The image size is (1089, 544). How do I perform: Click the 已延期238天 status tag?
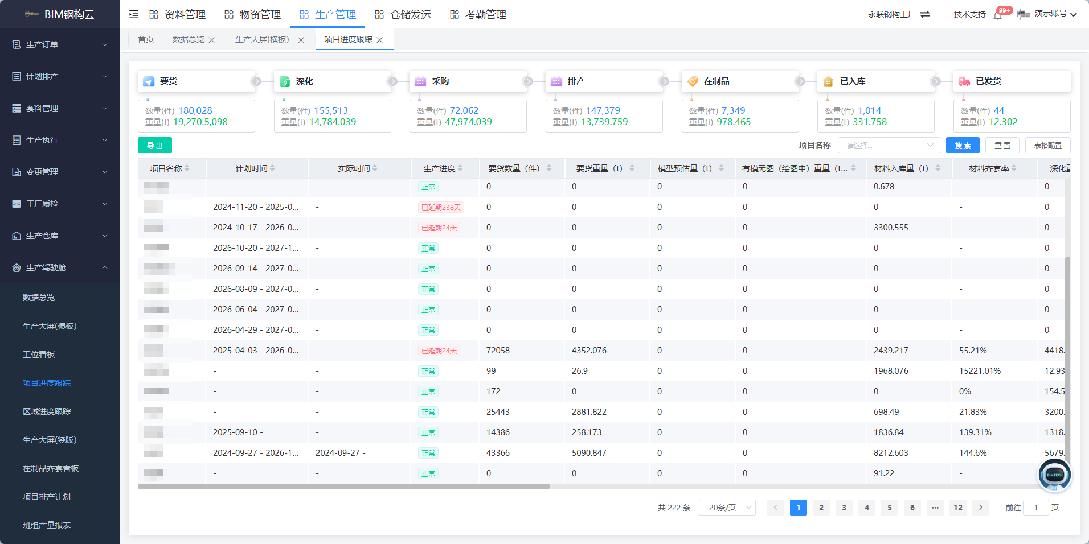pos(441,207)
